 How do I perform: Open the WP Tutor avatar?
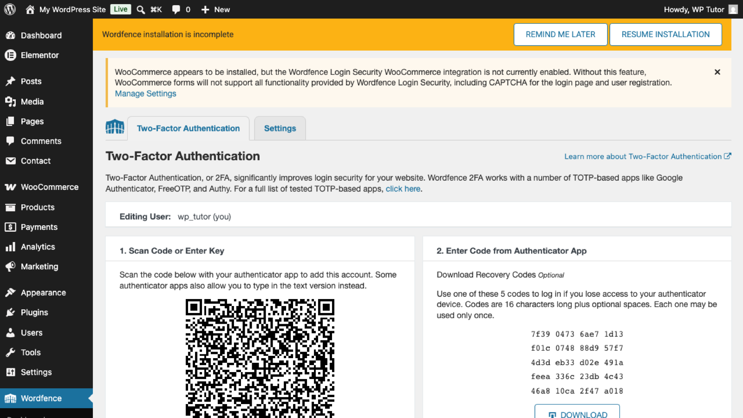point(733,9)
